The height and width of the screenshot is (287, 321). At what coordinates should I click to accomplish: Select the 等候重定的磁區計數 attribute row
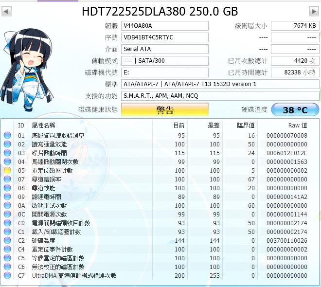[x=156, y=258]
